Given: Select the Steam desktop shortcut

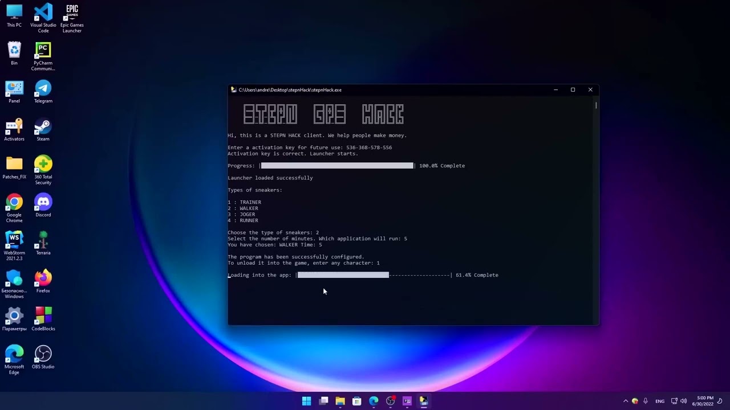Looking at the screenshot, I should click(43, 130).
